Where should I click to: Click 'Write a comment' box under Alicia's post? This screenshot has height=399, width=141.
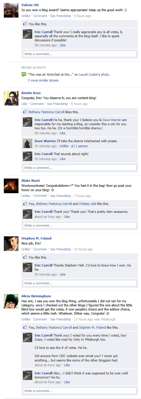80,391
